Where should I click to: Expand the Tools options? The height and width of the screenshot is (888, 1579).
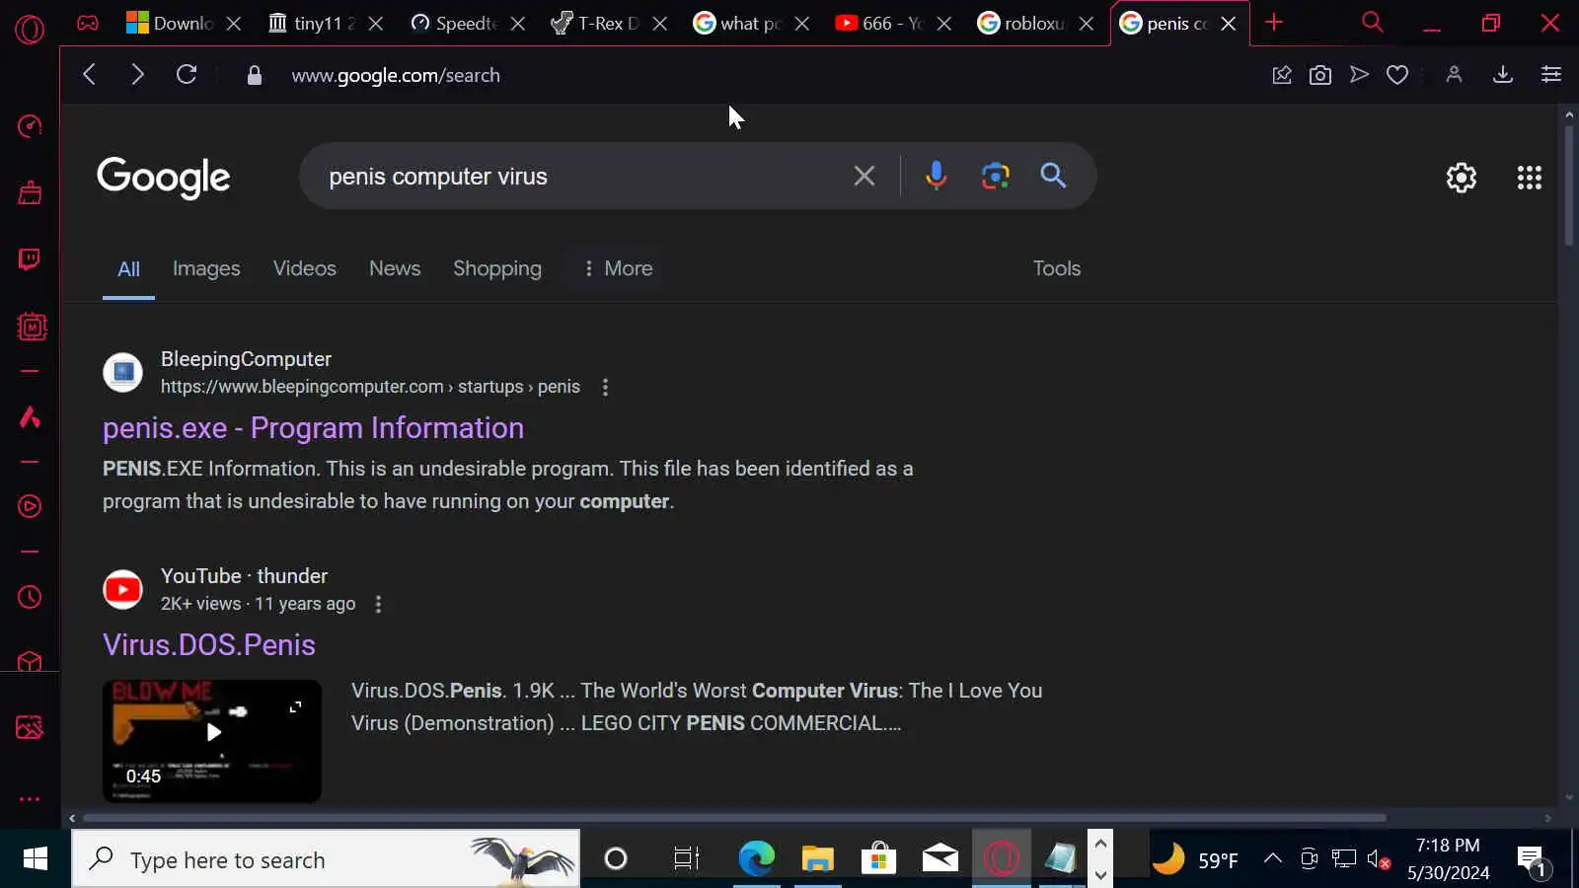pyautogui.click(x=1057, y=268)
